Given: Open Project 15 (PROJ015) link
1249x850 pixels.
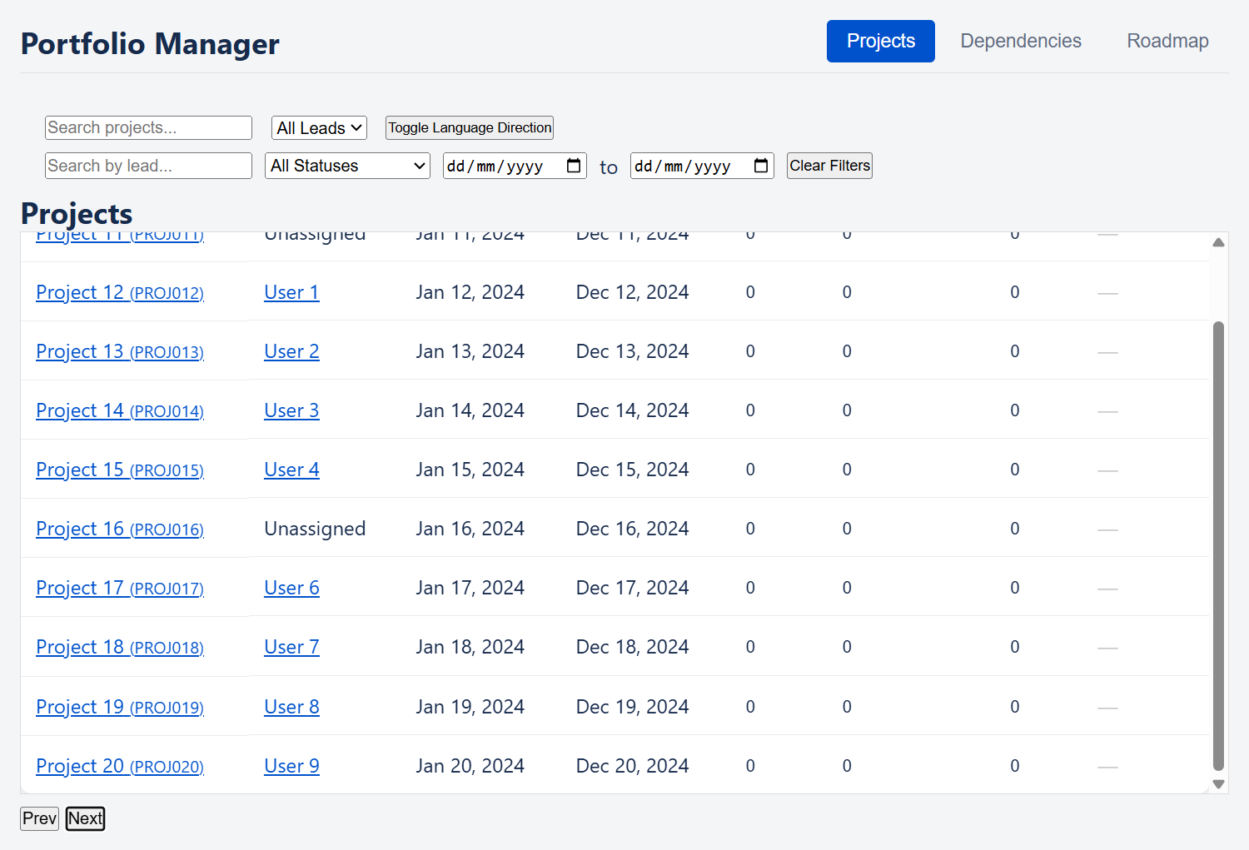Looking at the screenshot, I should coord(120,470).
